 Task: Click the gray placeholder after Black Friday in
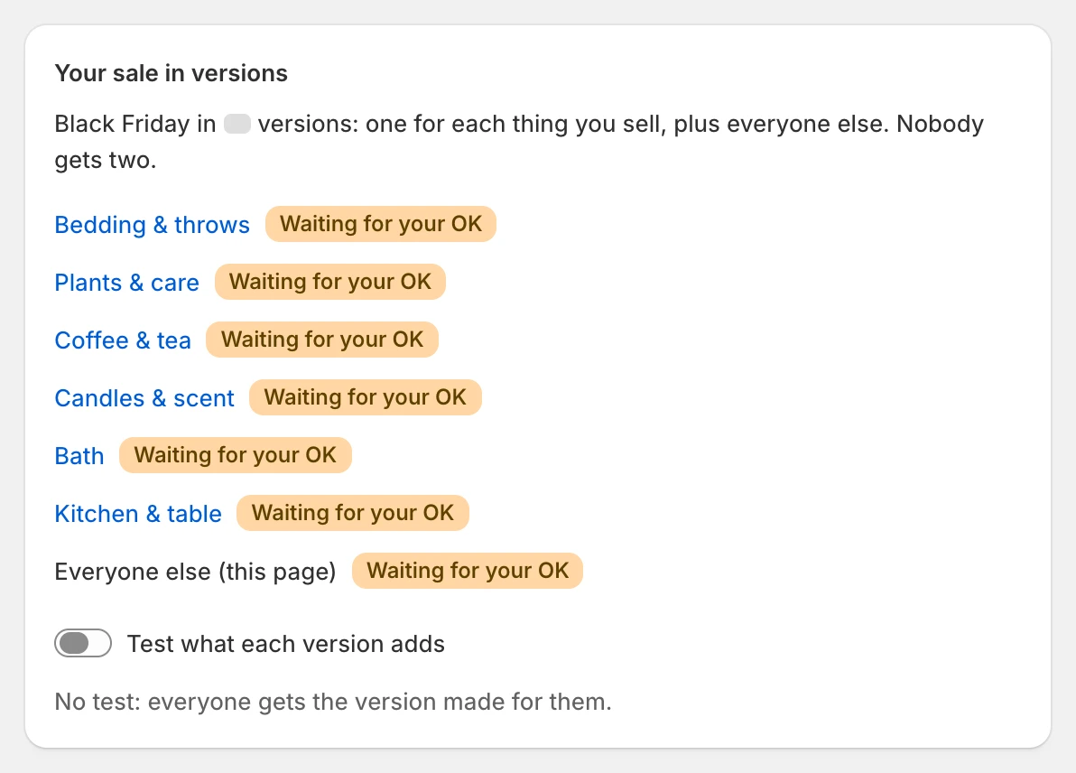point(237,124)
